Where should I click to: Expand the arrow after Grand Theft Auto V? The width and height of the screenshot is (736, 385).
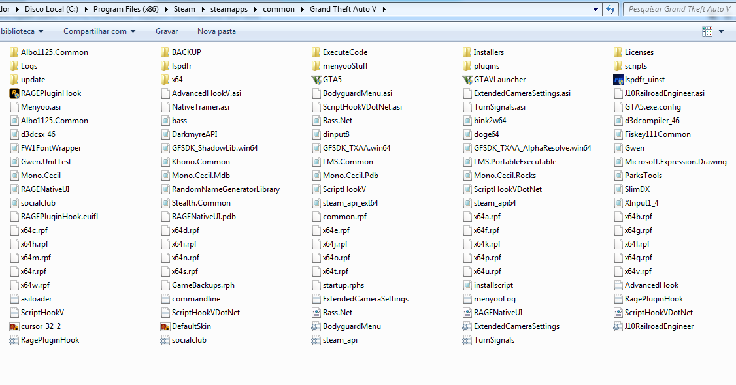click(384, 9)
